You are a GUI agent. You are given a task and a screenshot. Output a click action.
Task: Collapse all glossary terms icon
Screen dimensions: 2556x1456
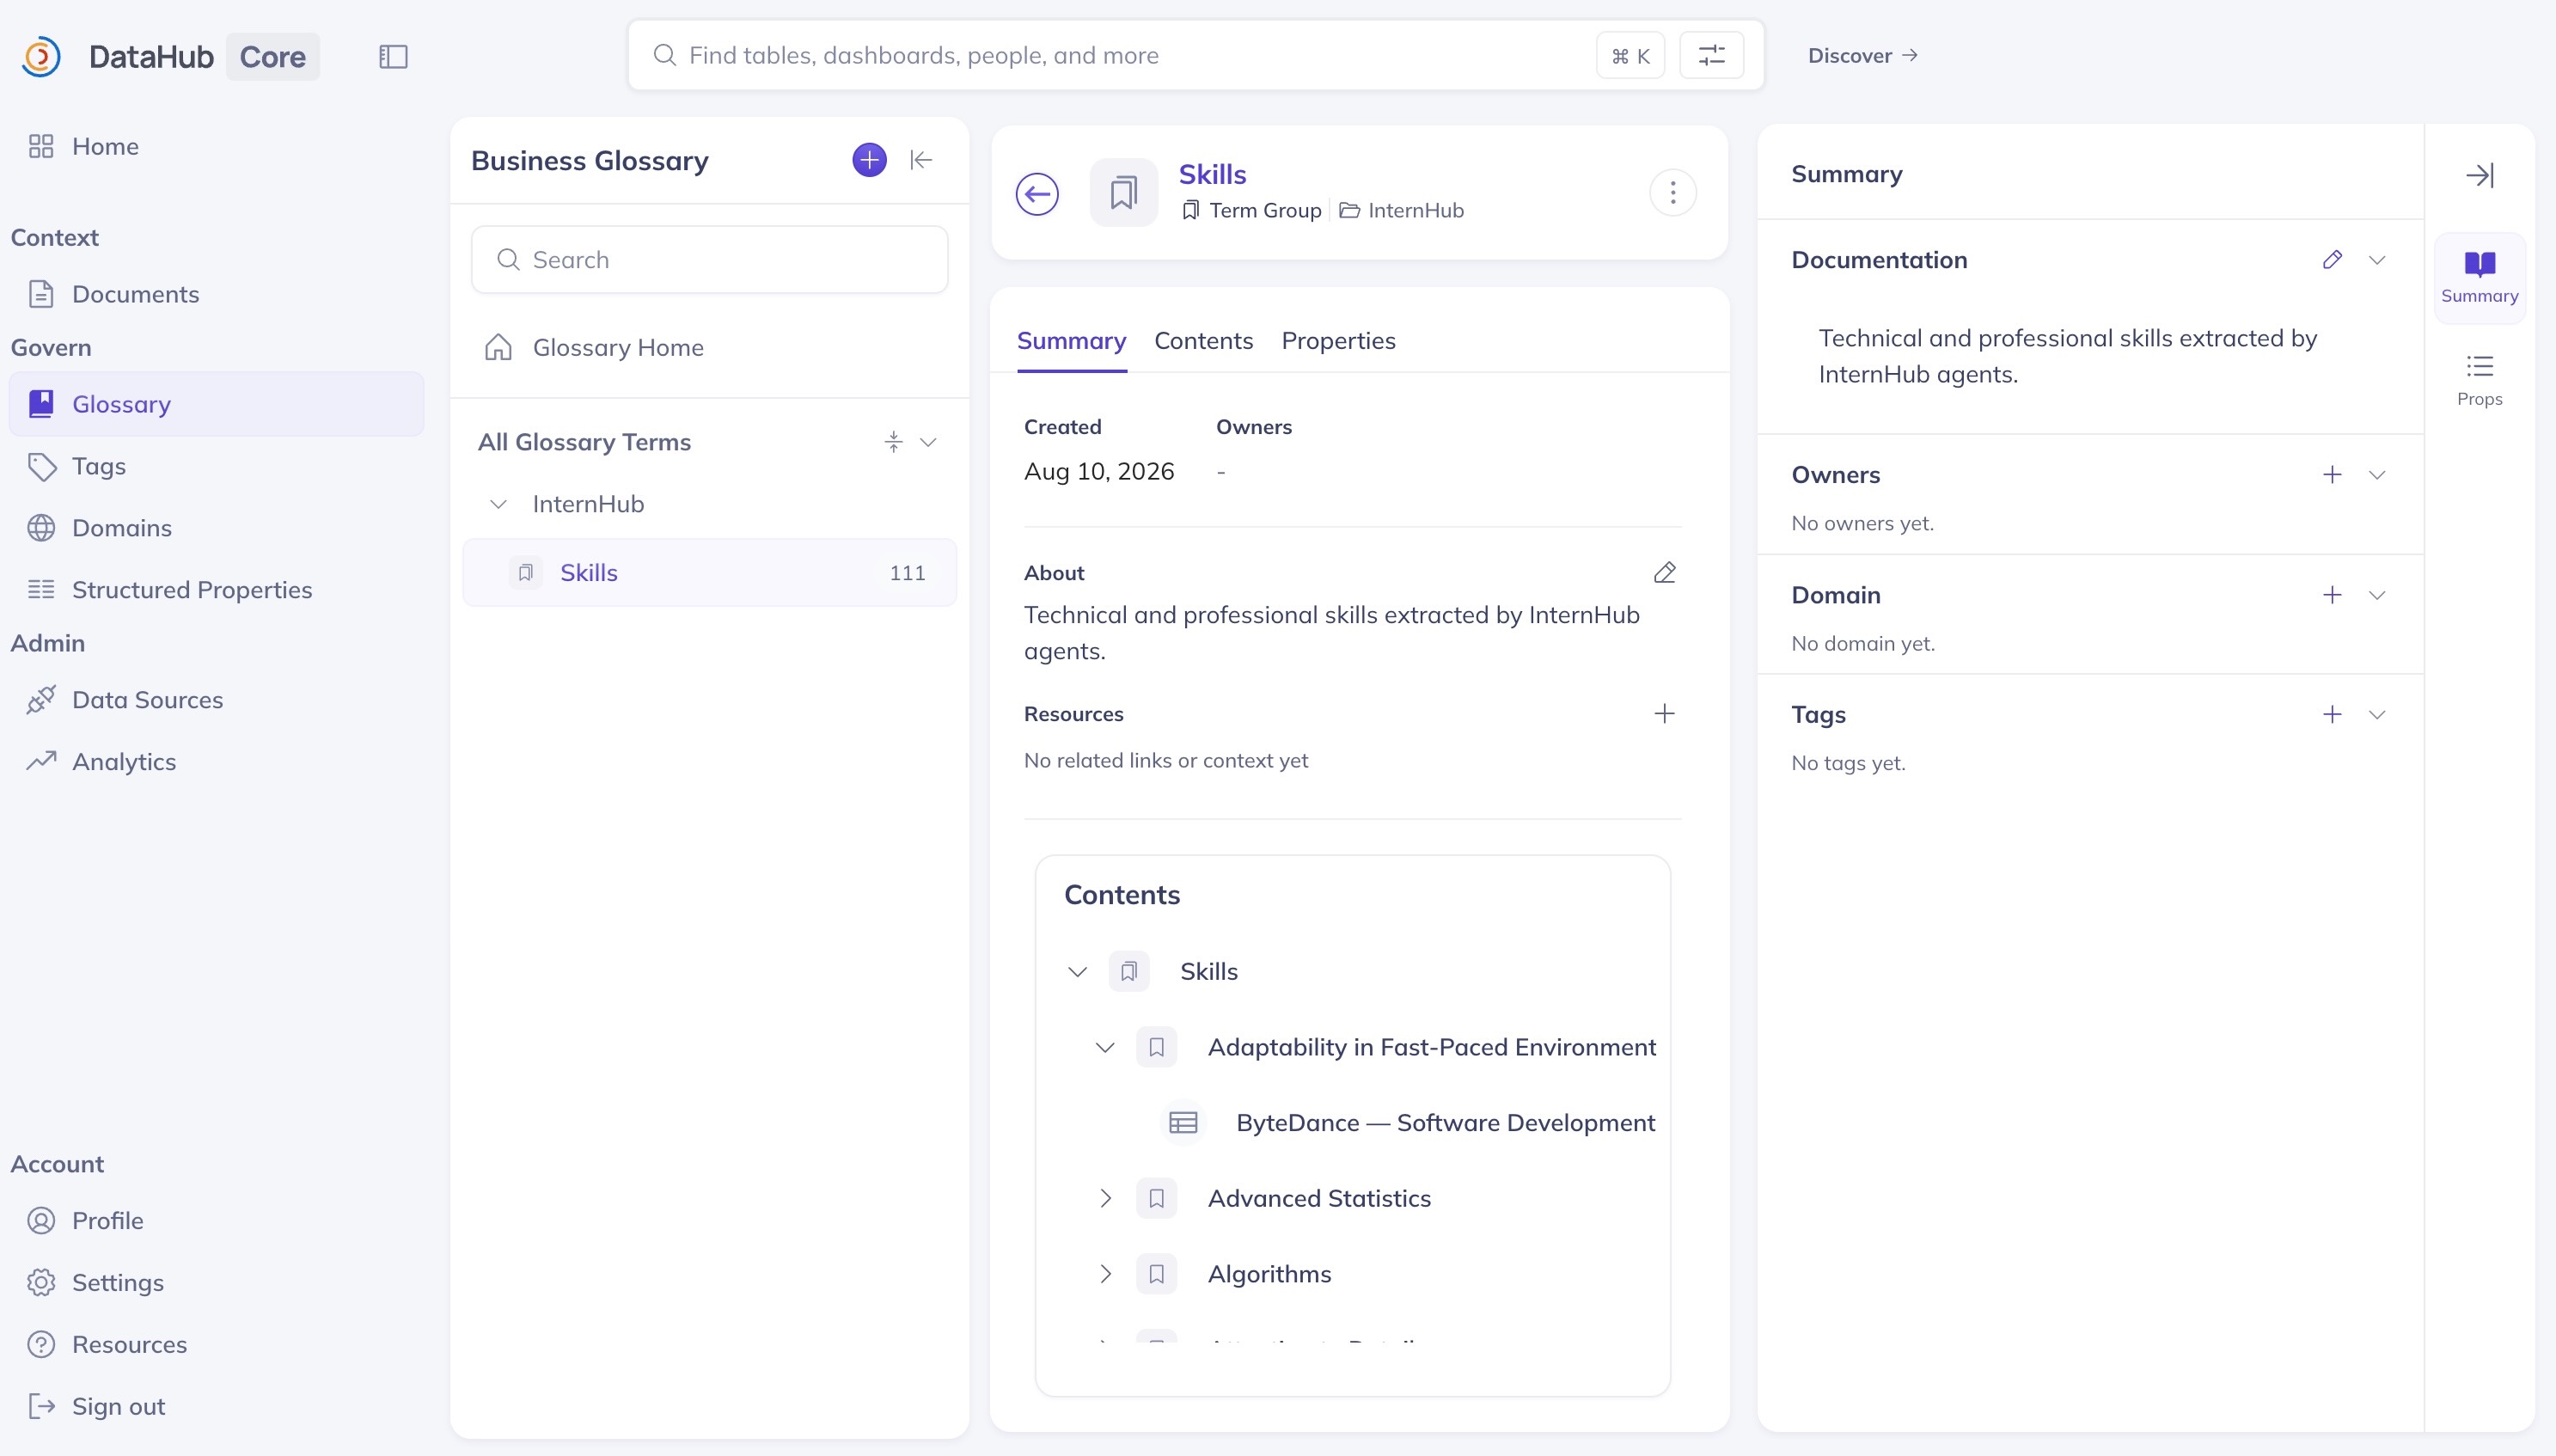pyautogui.click(x=893, y=442)
